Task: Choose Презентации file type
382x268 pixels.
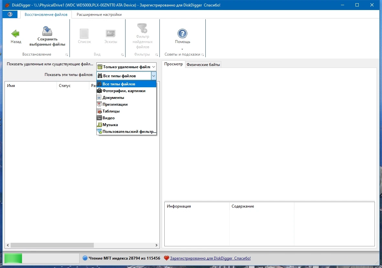Action: tap(126, 104)
